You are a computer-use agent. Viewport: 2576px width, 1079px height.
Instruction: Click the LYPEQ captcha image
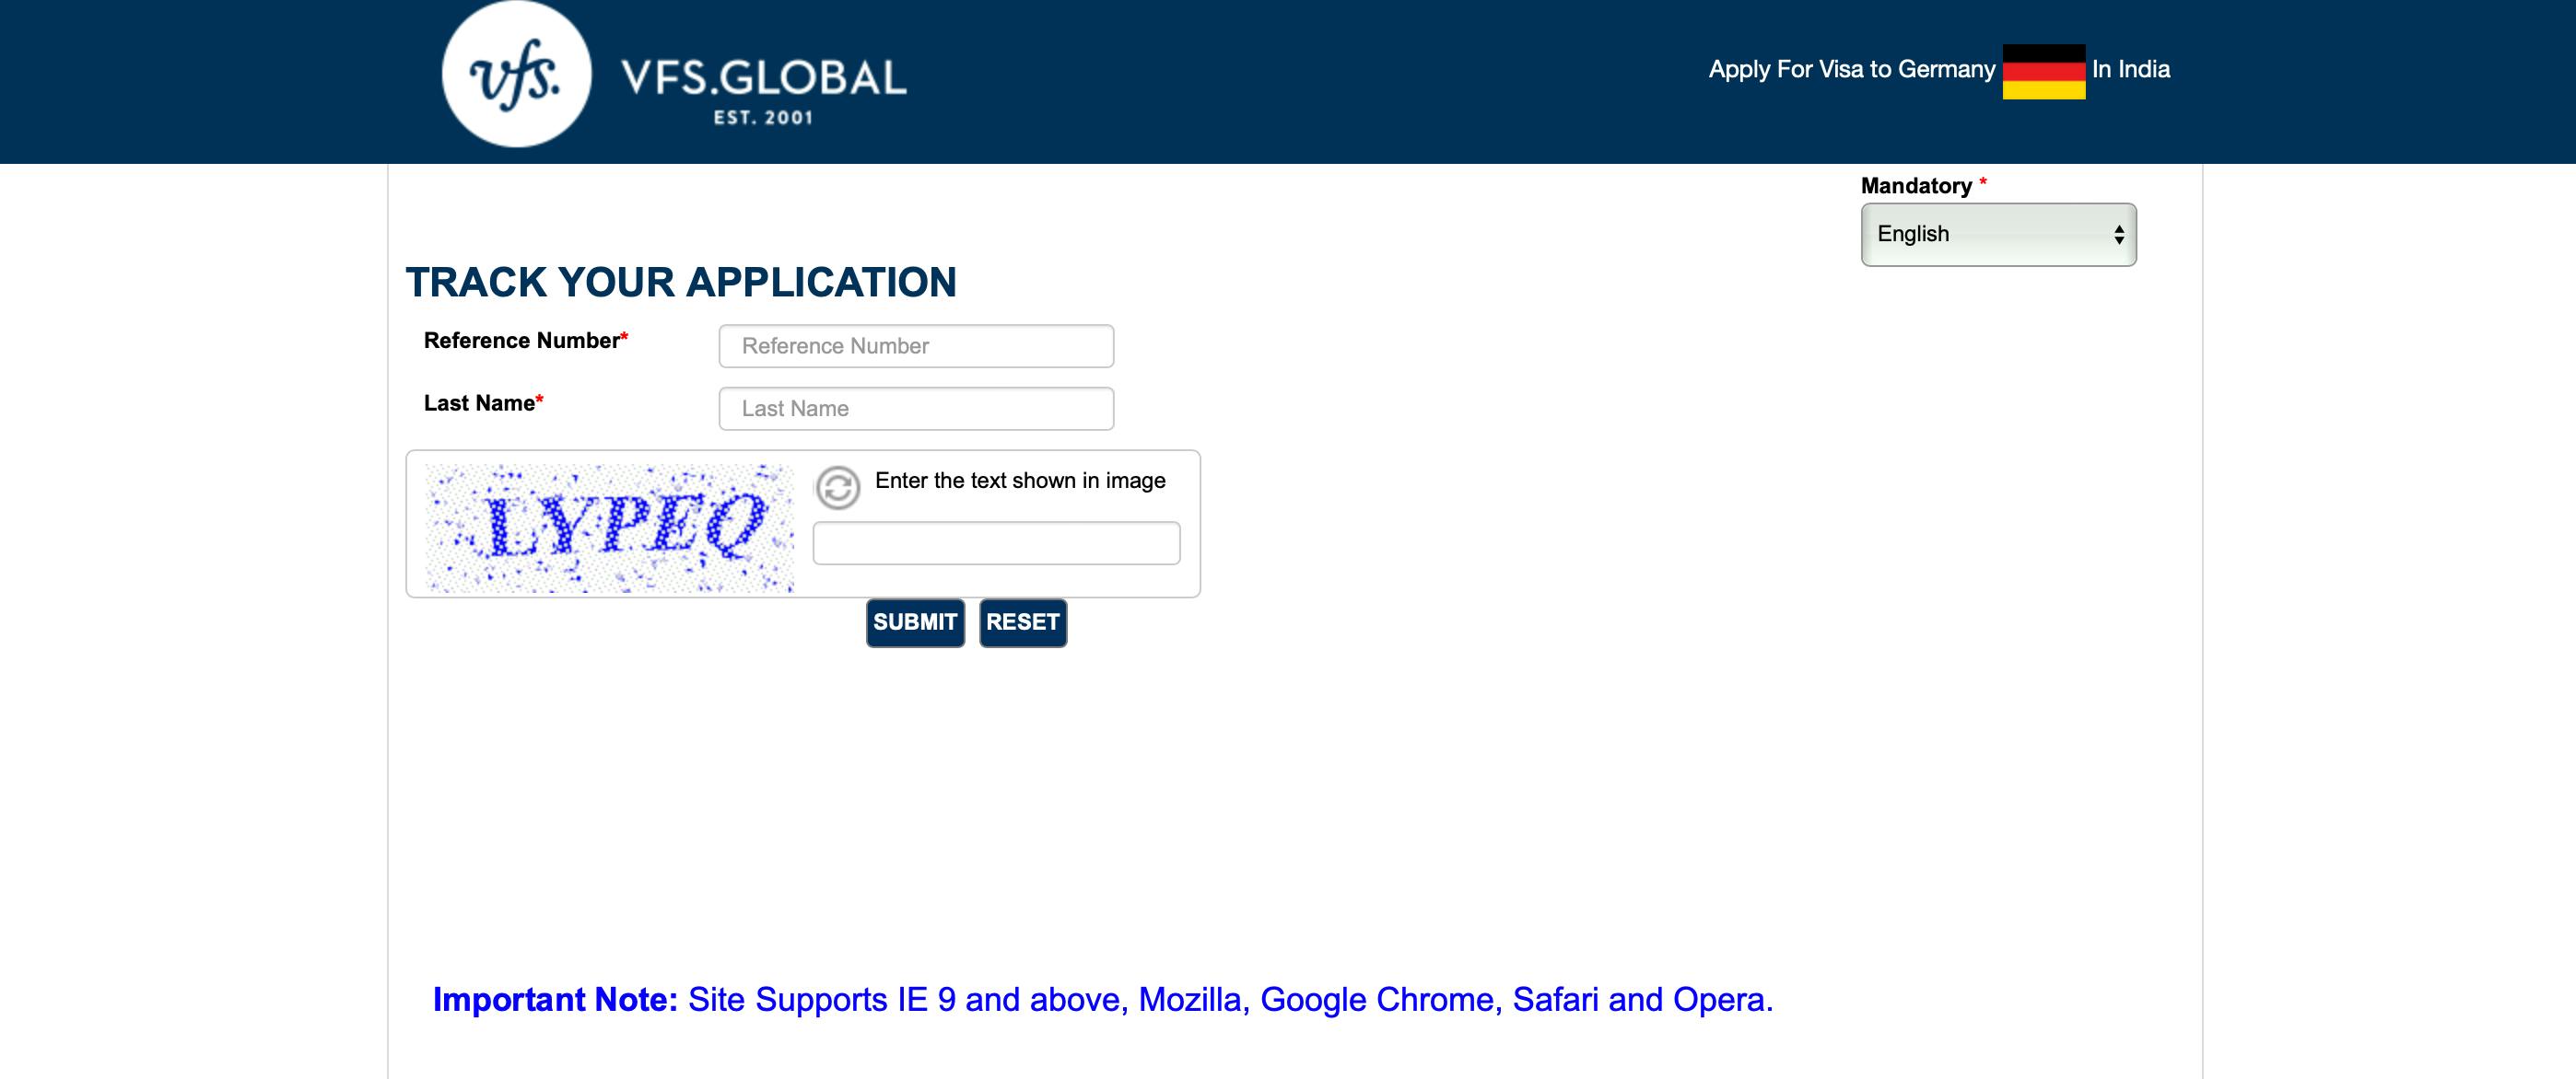[609, 528]
